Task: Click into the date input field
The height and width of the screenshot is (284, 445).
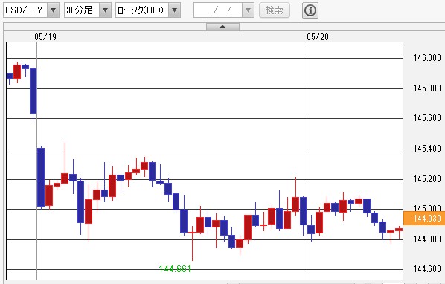Action: pyautogui.click(x=218, y=10)
